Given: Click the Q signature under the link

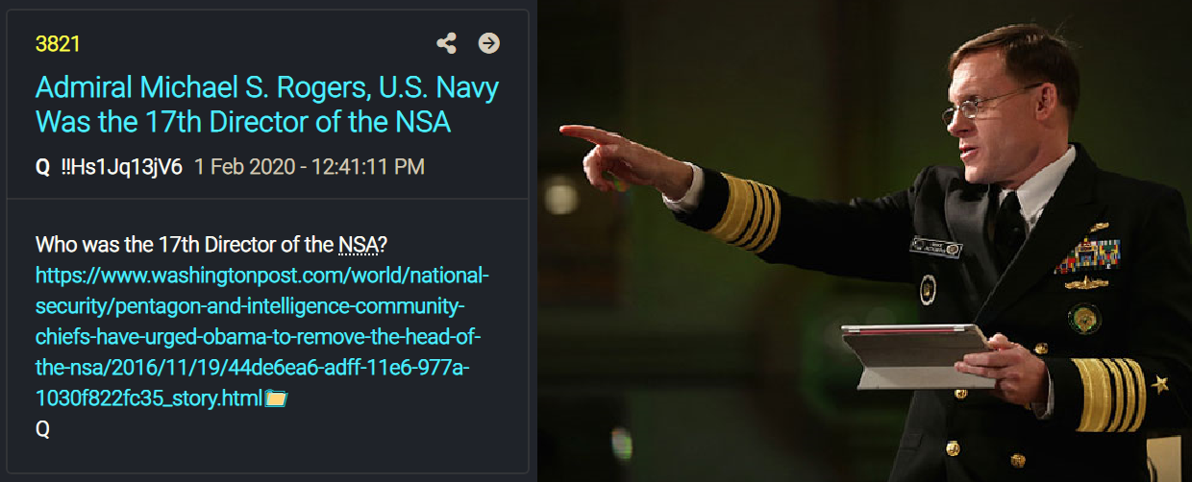Looking at the screenshot, I should (x=42, y=429).
